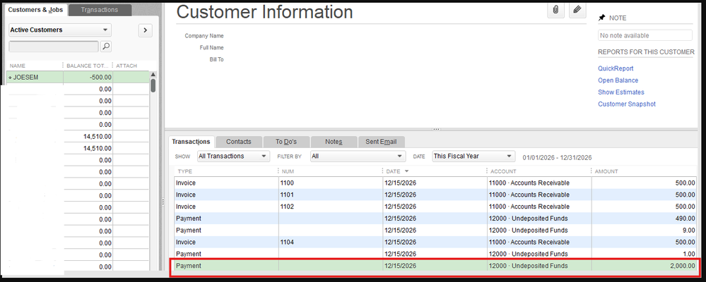
Task: Click the pushpin icon beside NOTE
Action: click(x=601, y=18)
